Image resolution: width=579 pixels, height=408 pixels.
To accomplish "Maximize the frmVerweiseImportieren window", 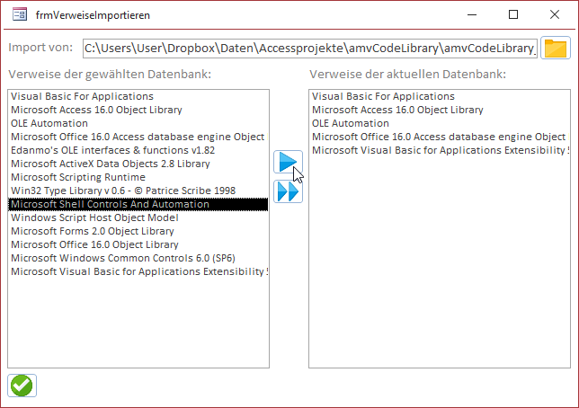I will pyautogui.click(x=513, y=15).
